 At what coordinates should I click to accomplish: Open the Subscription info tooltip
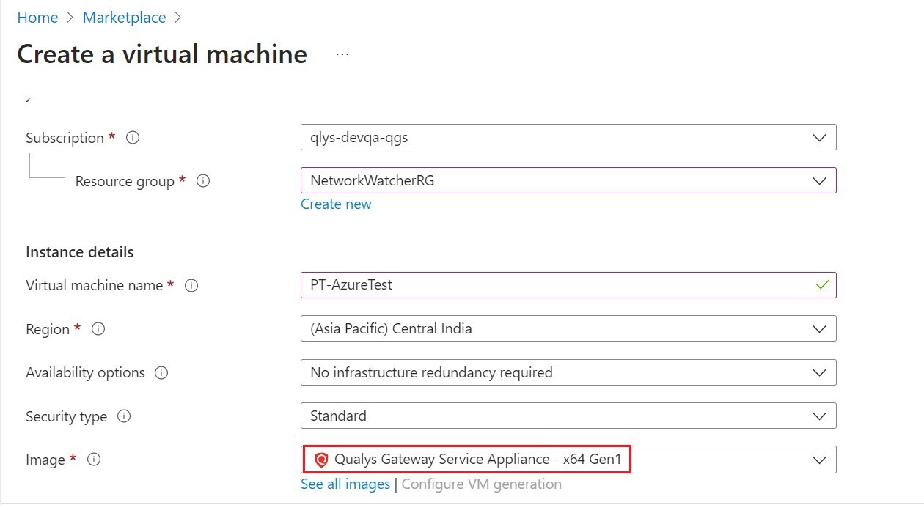click(x=133, y=137)
